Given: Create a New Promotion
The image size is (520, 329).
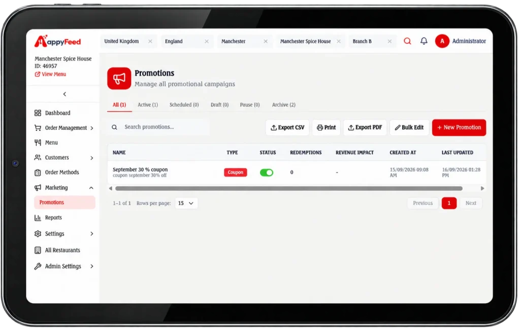Looking at the screenshot, I should 459,127.
